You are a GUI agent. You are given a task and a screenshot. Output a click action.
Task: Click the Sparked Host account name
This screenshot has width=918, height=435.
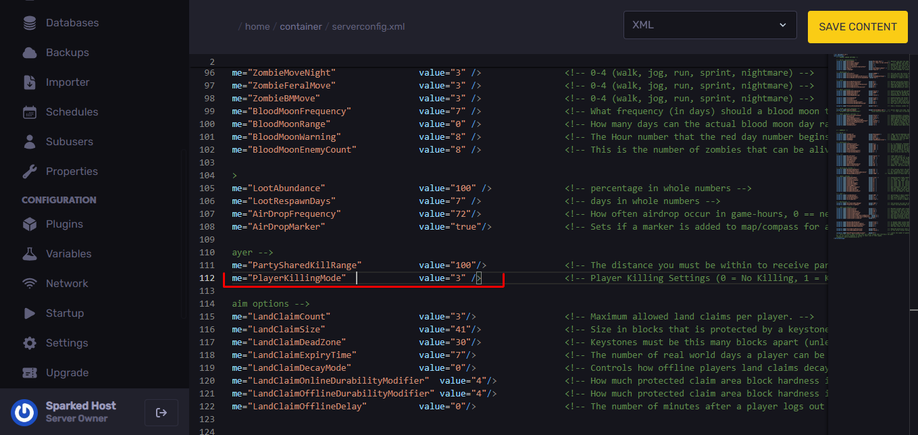[x=81, y=406]
